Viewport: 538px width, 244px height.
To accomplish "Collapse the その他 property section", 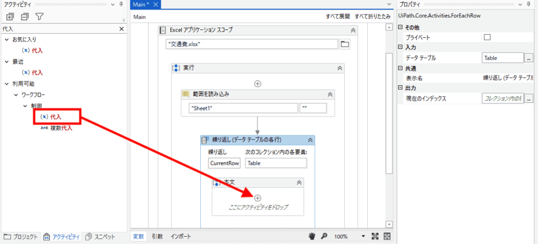I will 400,27.
